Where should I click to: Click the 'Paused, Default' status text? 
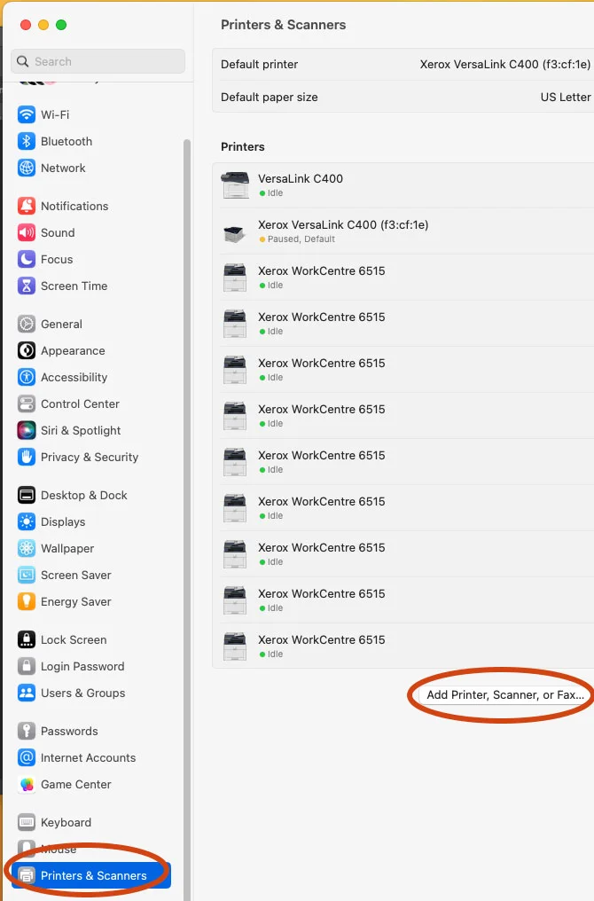301,239
